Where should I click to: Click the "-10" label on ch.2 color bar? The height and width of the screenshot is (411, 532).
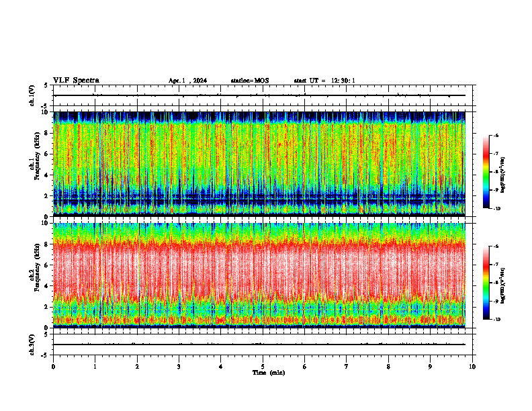pos(497,320)
